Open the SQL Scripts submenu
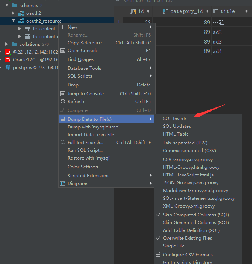The image size is (252, 264). click(107, 76)
